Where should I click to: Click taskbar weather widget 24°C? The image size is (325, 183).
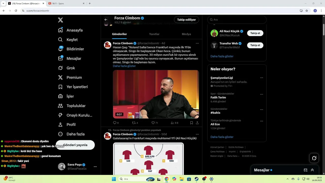(10, 179)
